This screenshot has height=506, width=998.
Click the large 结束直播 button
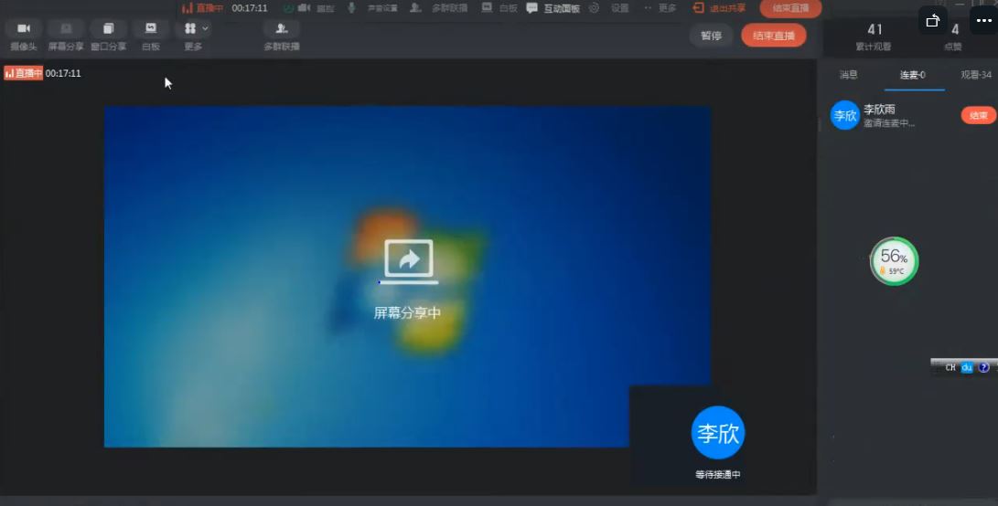[773, 36]
